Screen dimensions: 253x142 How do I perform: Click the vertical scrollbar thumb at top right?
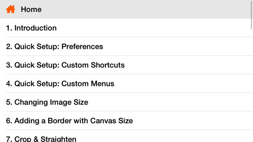tap(251, 15)
